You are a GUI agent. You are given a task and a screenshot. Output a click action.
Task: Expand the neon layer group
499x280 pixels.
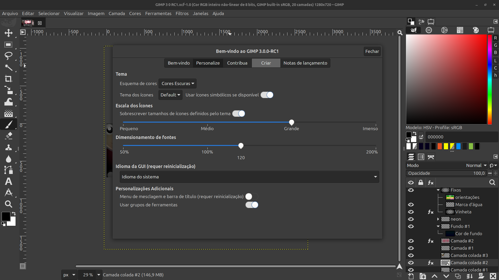pos(439,219)
